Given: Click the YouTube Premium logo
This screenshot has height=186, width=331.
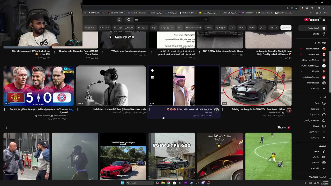Looking at the screenshot, I should (x=312, y=20).
